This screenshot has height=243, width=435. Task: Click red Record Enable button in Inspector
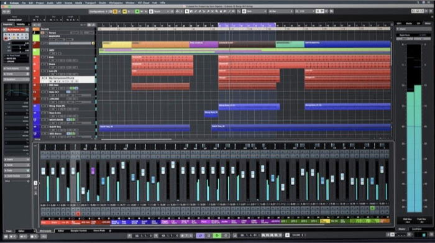click(6, 39)
